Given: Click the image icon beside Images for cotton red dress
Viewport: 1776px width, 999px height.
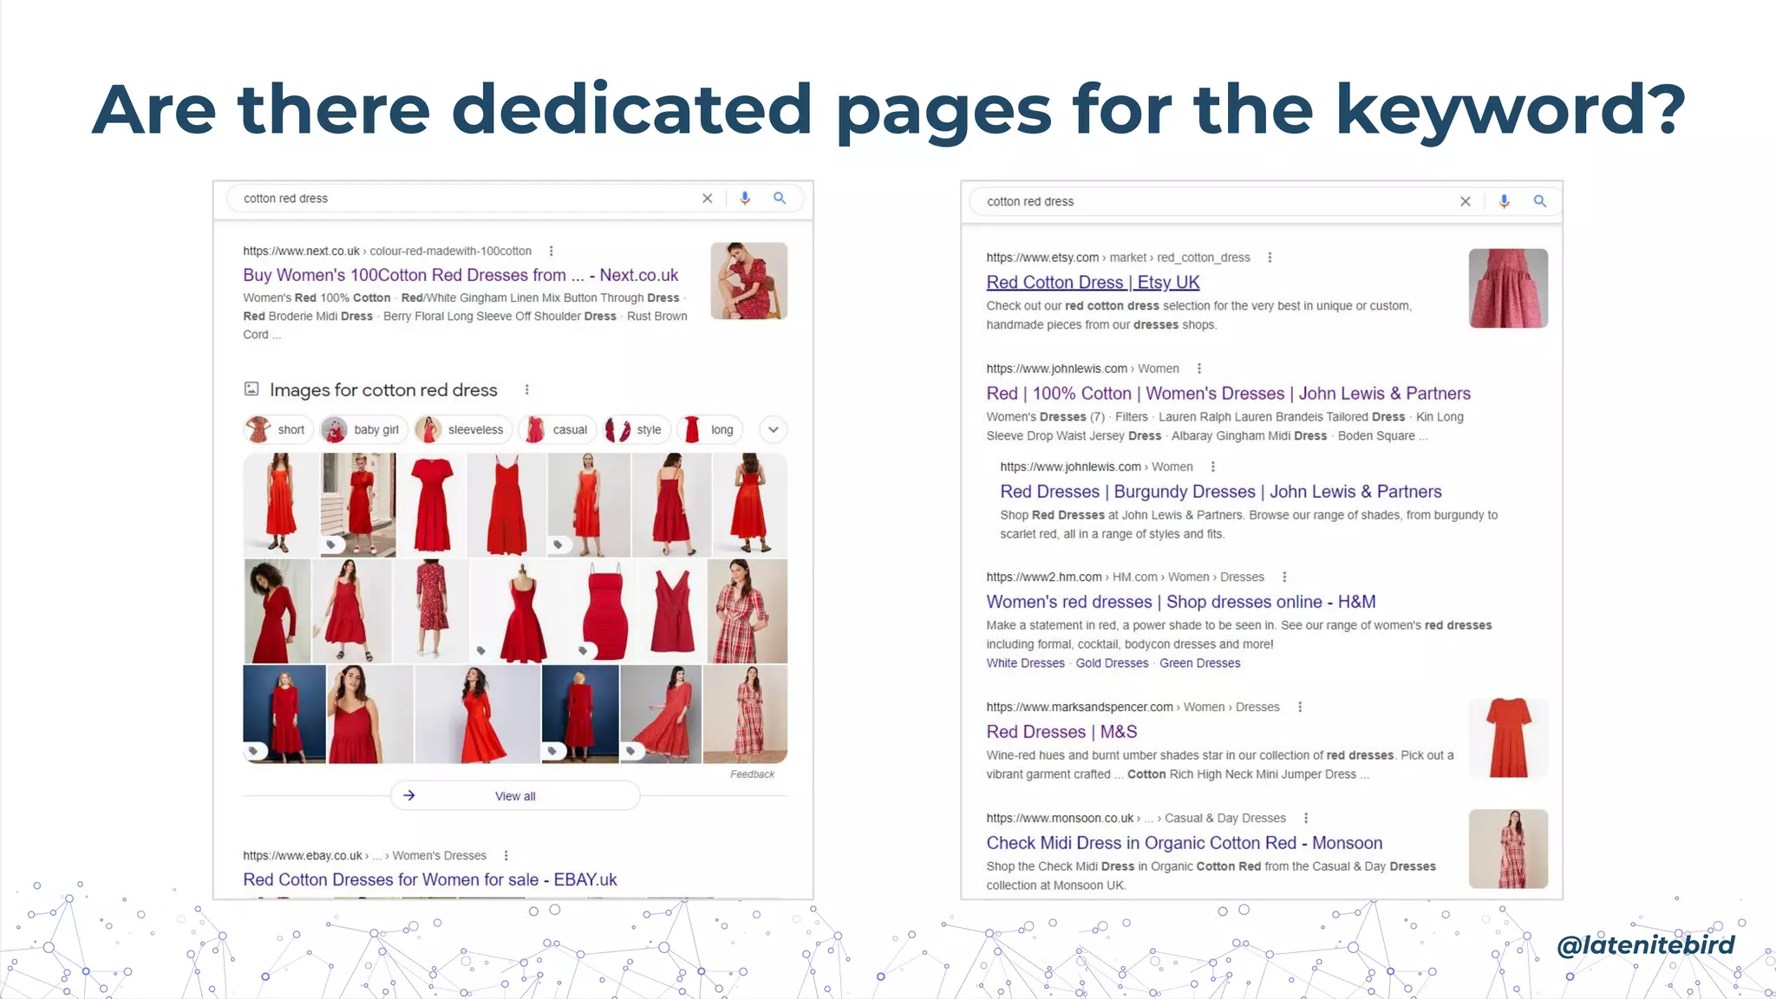Looking at the screenshot, I should [x=251, y=389].
